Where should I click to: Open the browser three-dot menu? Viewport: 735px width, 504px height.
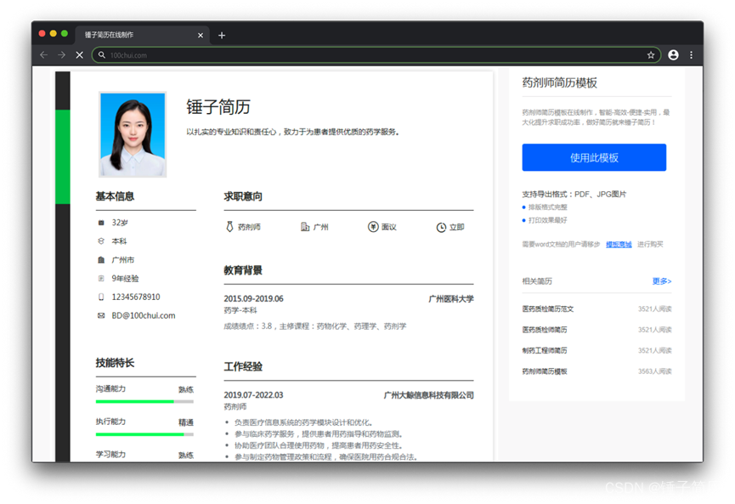point(691,55)
